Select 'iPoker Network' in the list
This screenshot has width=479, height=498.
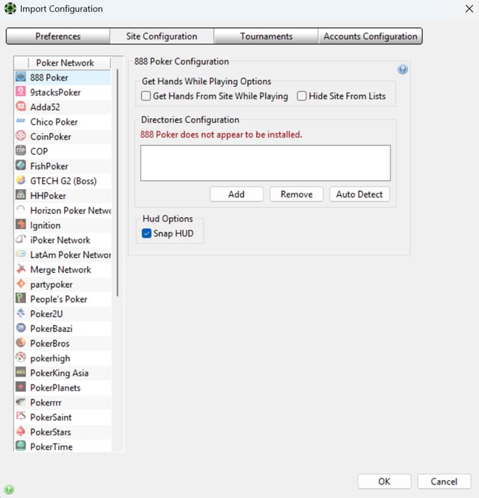tap(63, 240)
